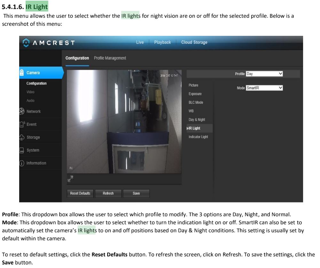
Task: Click the Storage cloud icon
Action: (22, 138)
